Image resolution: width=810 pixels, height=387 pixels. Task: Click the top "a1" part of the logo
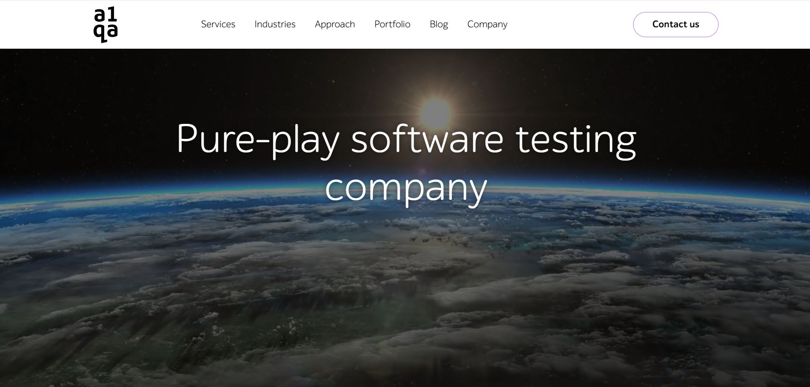click(106, 15)
